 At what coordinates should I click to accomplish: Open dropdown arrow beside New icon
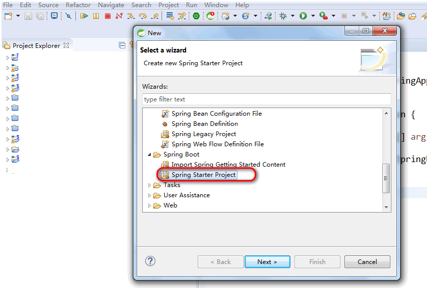18,16
